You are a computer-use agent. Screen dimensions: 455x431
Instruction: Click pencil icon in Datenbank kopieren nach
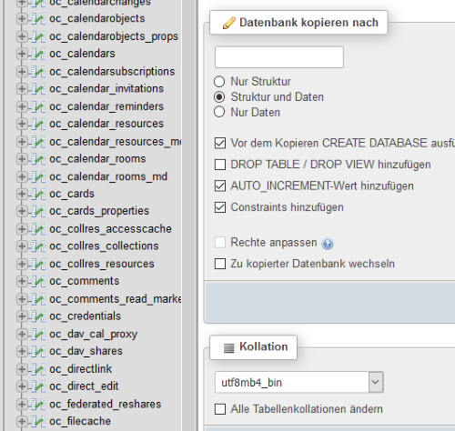(229, 23)
